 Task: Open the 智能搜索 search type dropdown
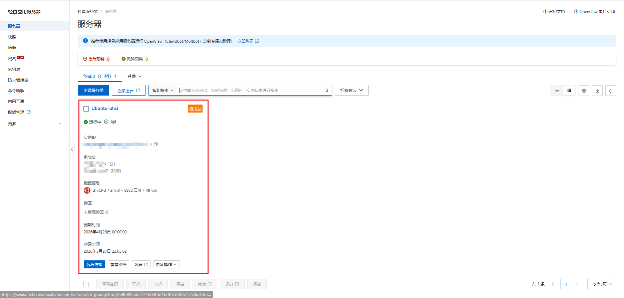pyautogui.click(x=163, y=90)
